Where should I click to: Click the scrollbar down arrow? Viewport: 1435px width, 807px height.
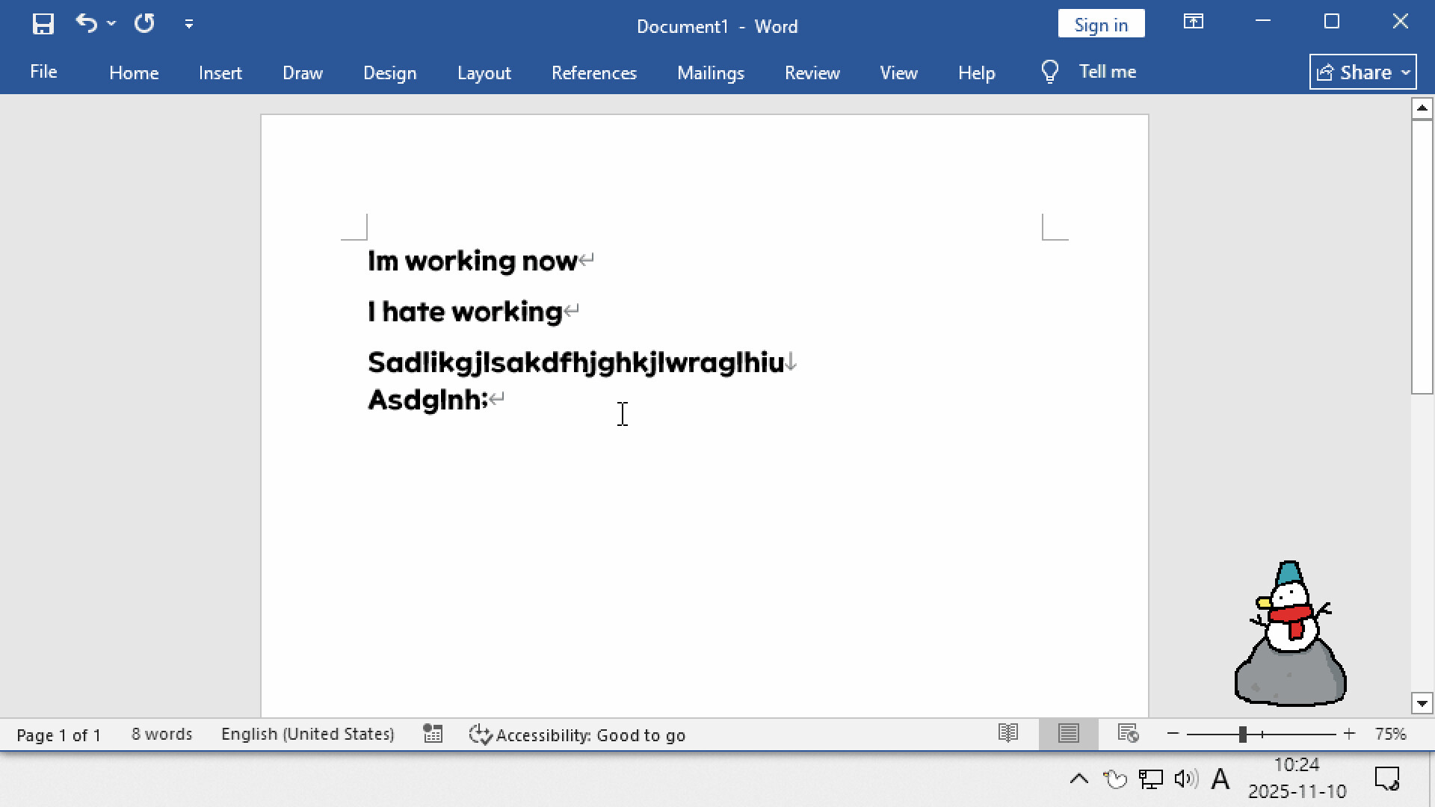[1422, 703]
